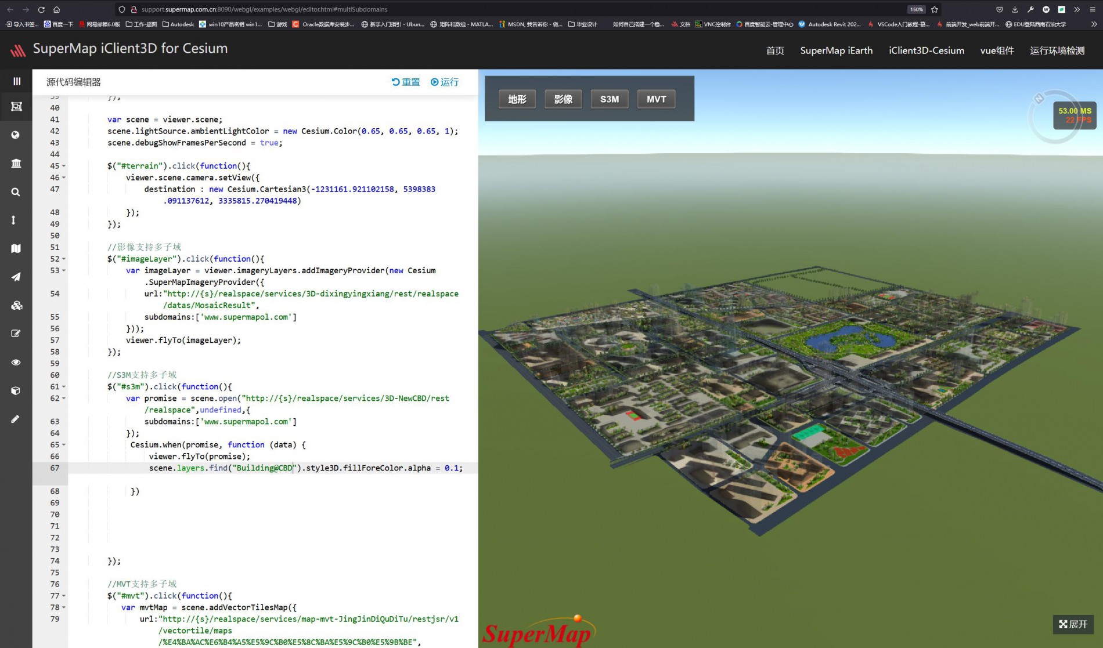The width and height of the screenshot is (1103, 648).
Task: Open the single cube sidebar icon
Action: coord(16,390)
